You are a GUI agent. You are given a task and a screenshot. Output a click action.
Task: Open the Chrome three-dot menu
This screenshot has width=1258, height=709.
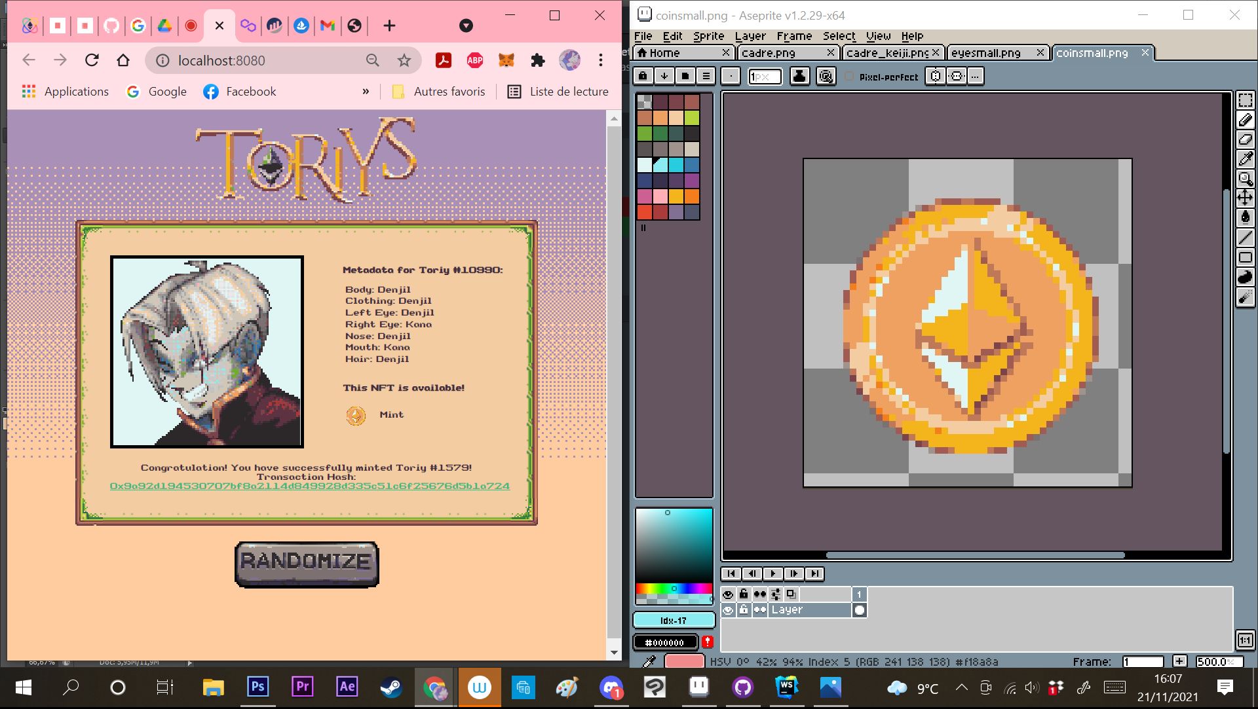coord(601,60)
